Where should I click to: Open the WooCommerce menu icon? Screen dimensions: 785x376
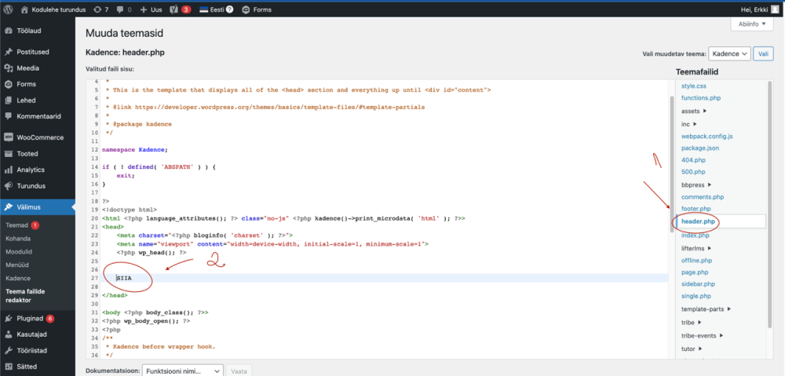pyautogui.click(x=8, y=137)
